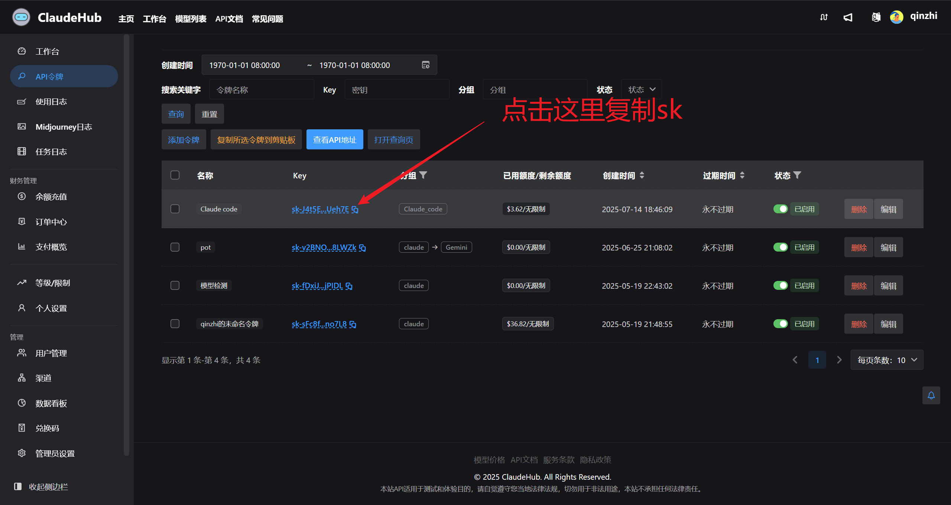This screenshot has height=505, width=951.
Task: Open 模型列表 in the top navigation
Action: 191,19
